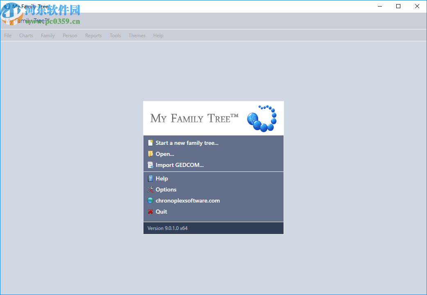Open Help from the welcome panel

[x=162, y=179]
